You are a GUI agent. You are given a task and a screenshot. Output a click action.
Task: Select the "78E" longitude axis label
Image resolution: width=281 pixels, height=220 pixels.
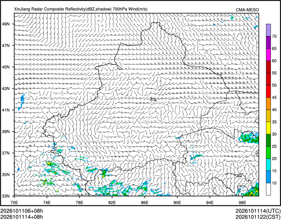pos(80,202)
